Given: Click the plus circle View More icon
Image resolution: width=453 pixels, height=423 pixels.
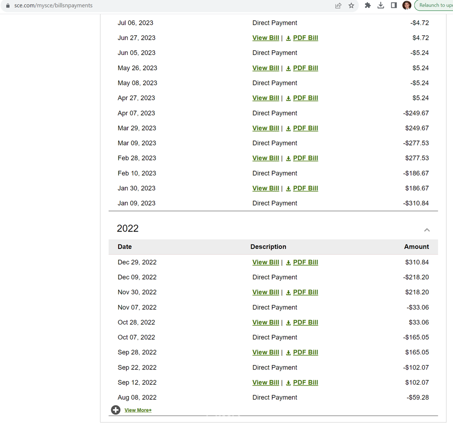Looking at the screenshot, I should coord(115,410).
